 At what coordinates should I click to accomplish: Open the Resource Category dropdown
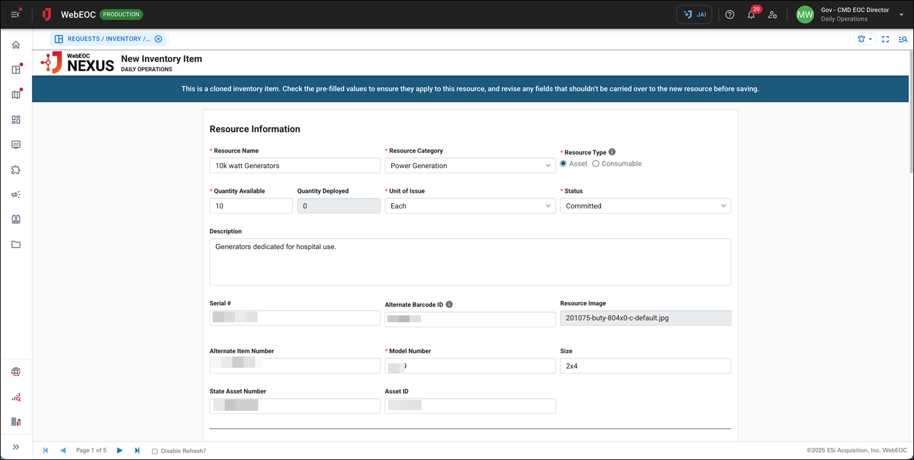click(470, 166)
